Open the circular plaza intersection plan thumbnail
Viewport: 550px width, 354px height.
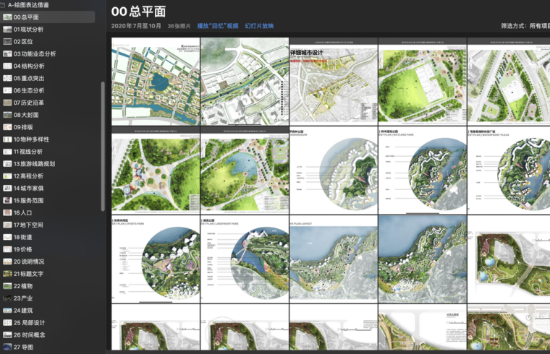tap(156, 170)
